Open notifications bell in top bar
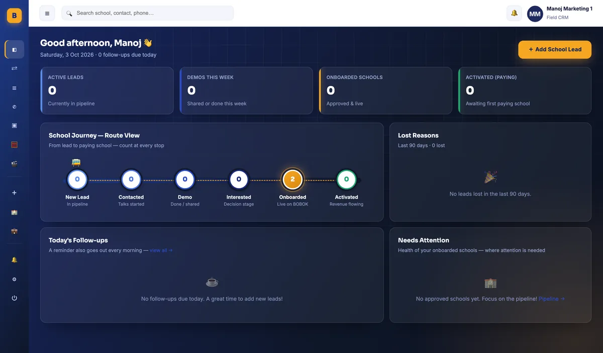Screen dimensions: 603x353 (x=514, y=13)
